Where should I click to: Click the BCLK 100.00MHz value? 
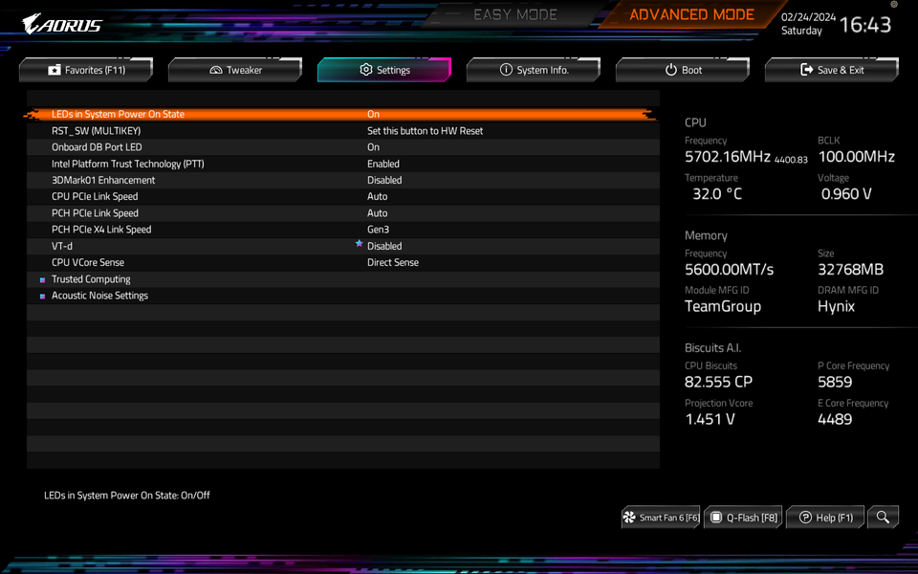[856, 156]
